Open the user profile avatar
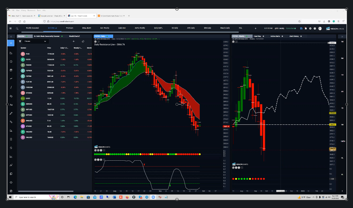The image size is (353, 208). tap(320, 28)
